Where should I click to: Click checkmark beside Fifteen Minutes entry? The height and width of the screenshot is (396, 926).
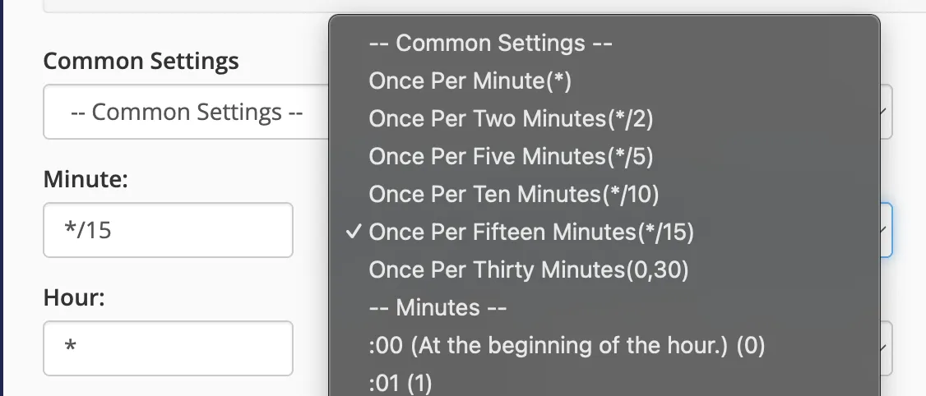click(353, 233)
